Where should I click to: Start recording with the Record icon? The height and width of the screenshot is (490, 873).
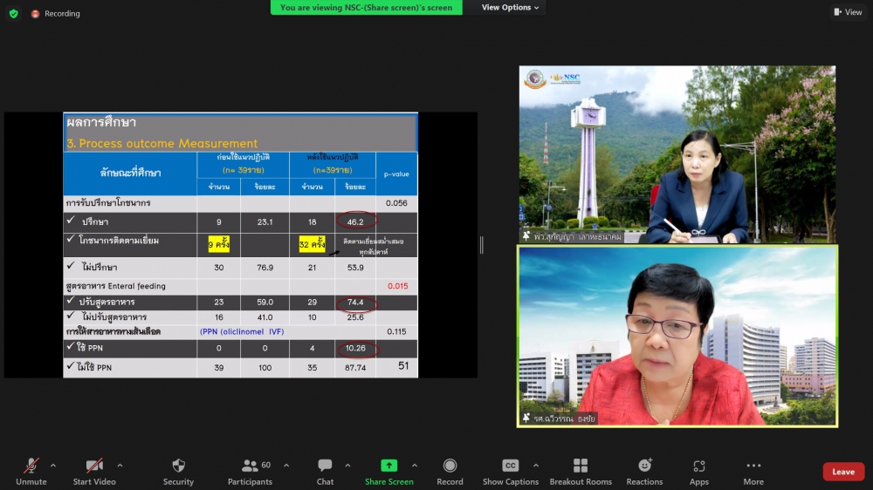[x=450, y=466]
